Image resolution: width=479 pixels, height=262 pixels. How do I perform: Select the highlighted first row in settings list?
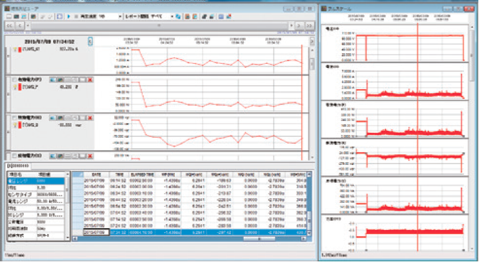tap(36, 181)
